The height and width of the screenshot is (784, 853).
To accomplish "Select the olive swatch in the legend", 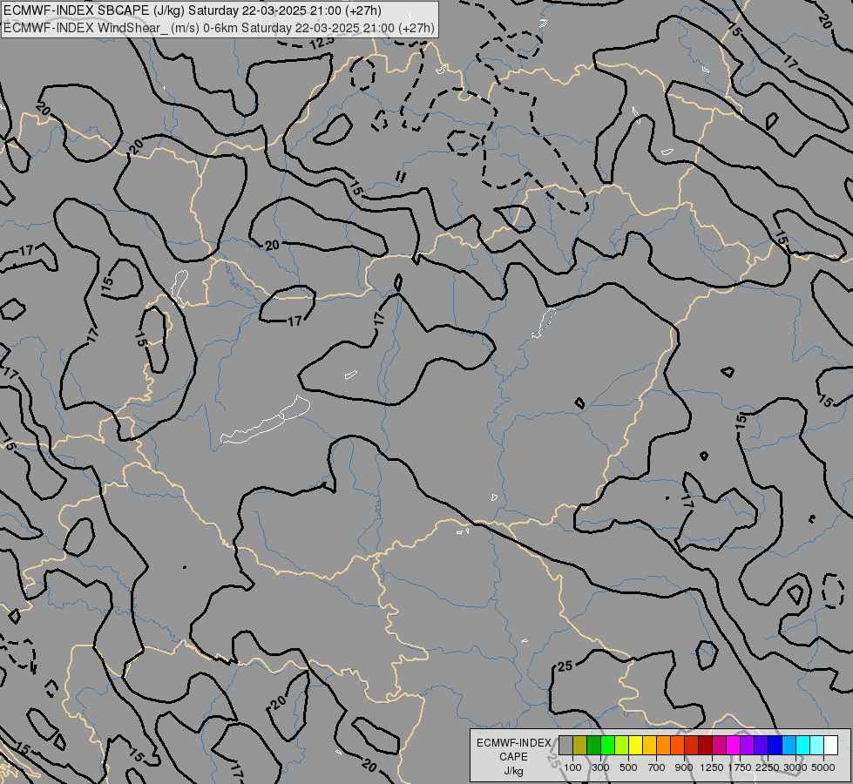I will (580, 746).
